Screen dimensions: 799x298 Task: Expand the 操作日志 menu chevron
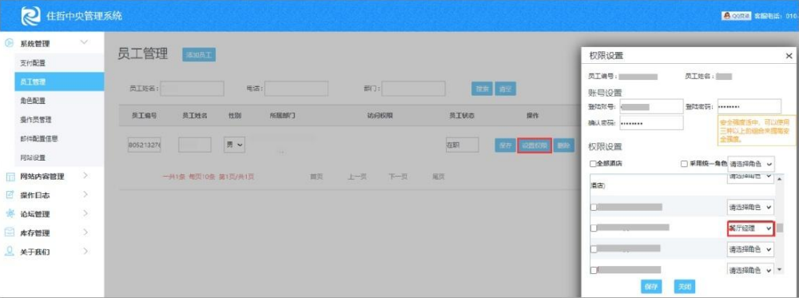tap(85, 195)
